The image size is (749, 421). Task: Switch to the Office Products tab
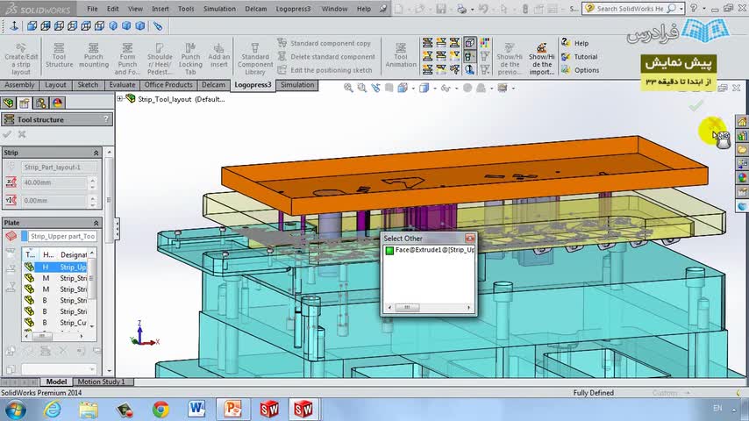pyautogui.click(x=168, y=85)
